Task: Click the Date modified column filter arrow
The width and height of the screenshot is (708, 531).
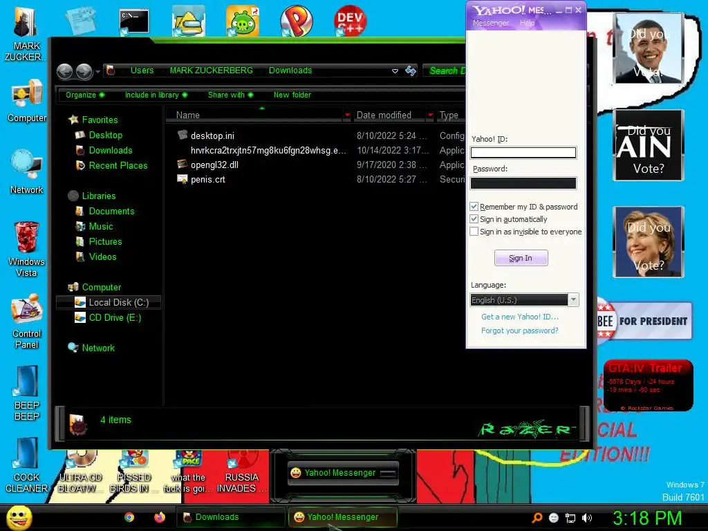Action: point(430,115)
